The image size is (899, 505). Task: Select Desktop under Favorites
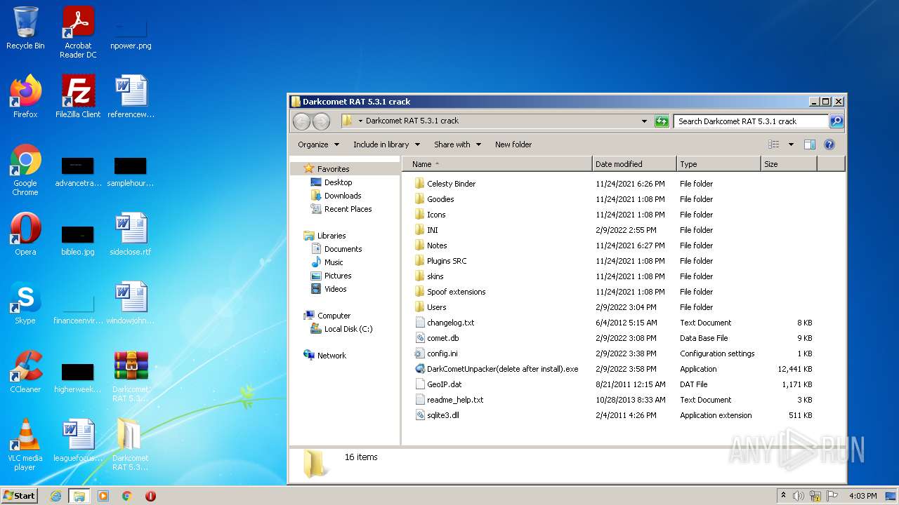pyautogui.click(x=338, y=182)
